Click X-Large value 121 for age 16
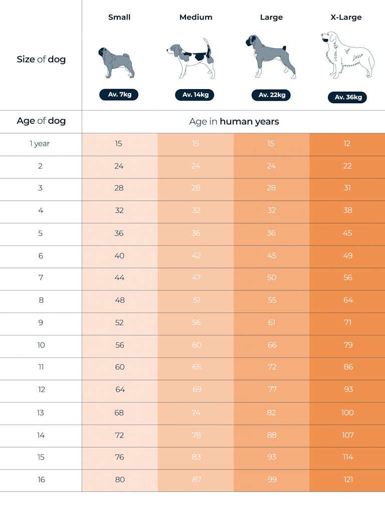The image size is (385, 515). pos(348,479)
